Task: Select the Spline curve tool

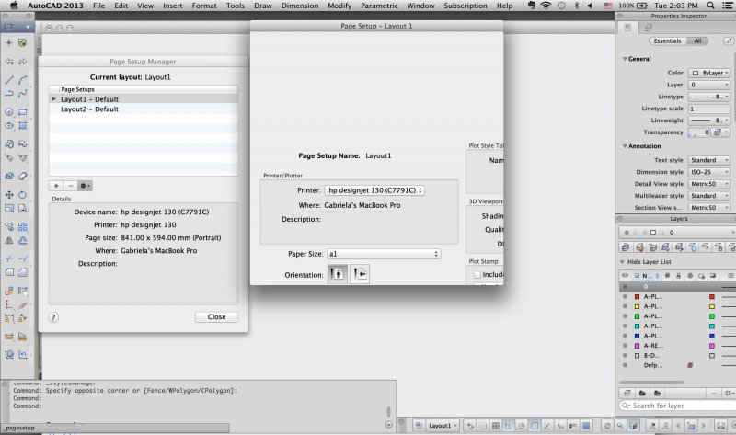Action: point(22,94)
